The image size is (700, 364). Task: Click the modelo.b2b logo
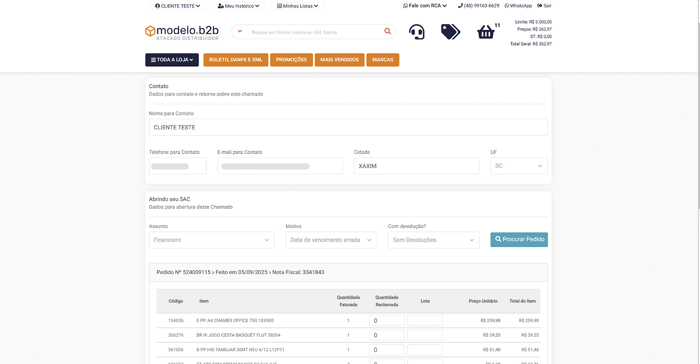[x=182, y=32]
